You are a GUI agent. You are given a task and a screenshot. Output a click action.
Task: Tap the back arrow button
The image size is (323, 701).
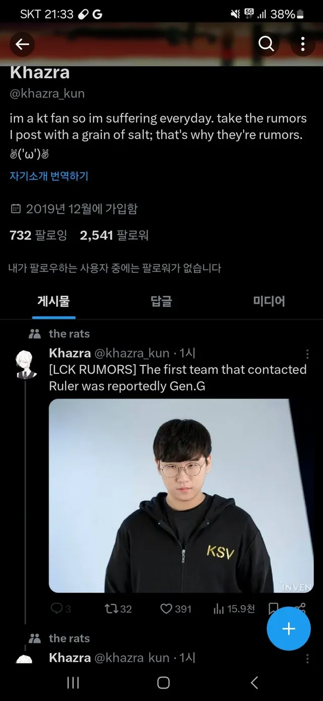click(22, 44)
